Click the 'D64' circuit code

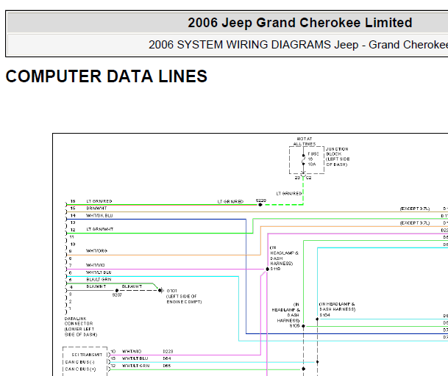pos(167,358)
